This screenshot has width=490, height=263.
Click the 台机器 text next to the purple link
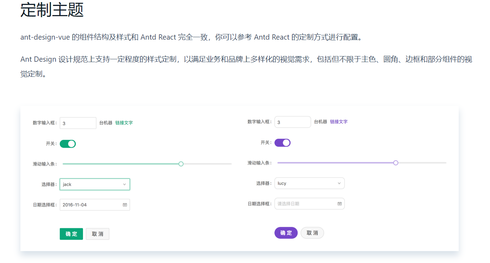coord(320,122)
